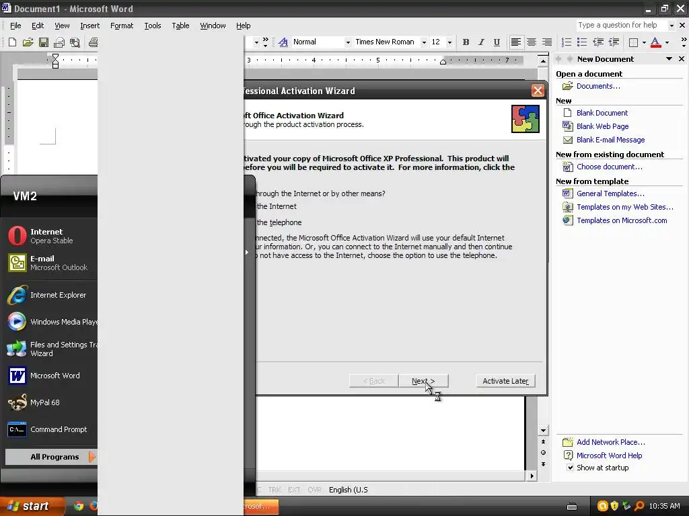Viewport: 689px width, 516px height.
Task: Click the Windows Start button
Action: [x=31, y=506]
